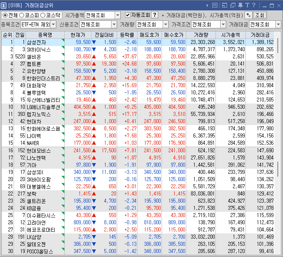Pin the window with the pushpin icon
The image size is (283, 257).
(x=240, y=6)
